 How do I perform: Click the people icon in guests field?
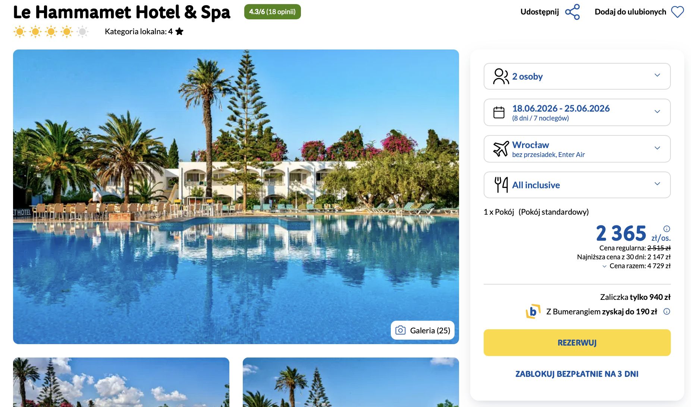point(501,76)
